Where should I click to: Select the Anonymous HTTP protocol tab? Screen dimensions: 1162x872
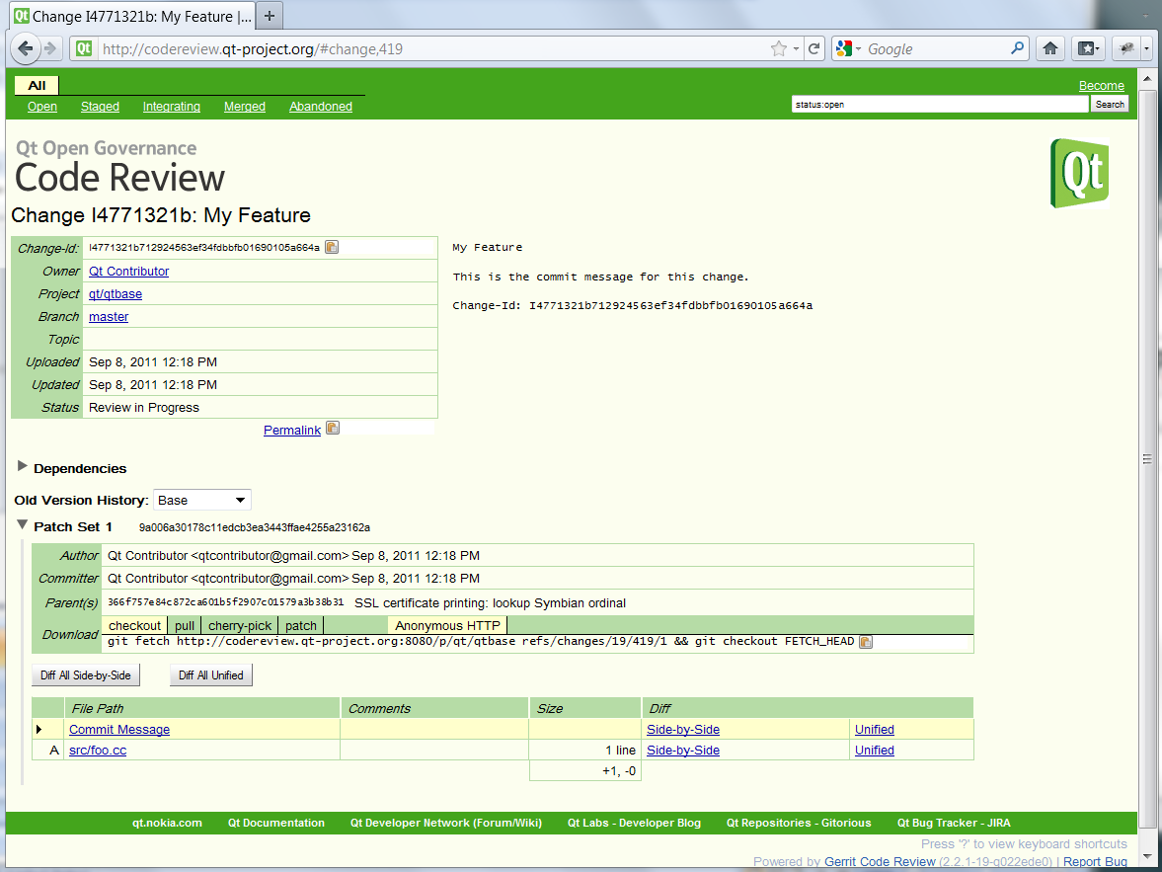(x=447, y=625)
